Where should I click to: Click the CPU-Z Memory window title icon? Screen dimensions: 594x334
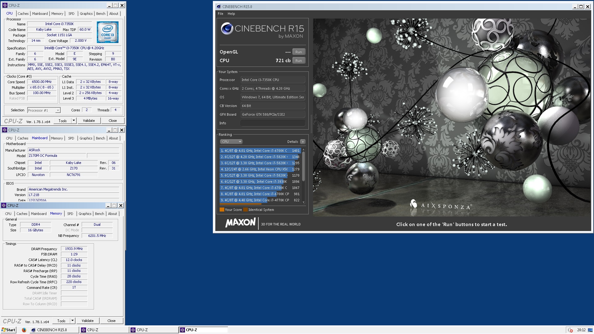pos(4,205)
